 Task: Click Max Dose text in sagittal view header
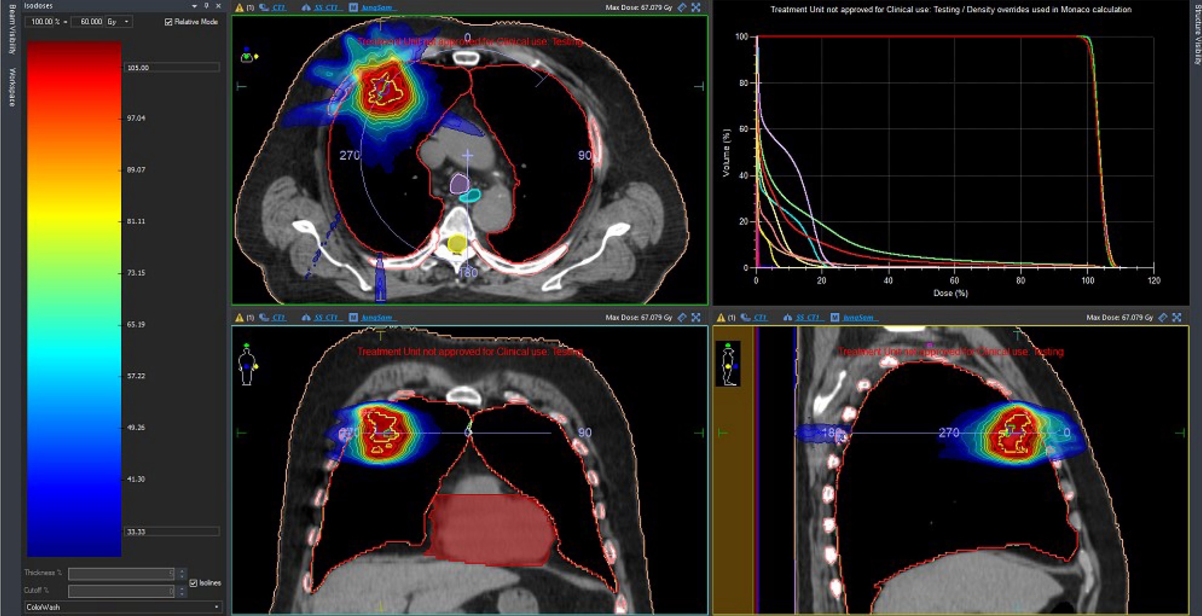point(1120,318)
